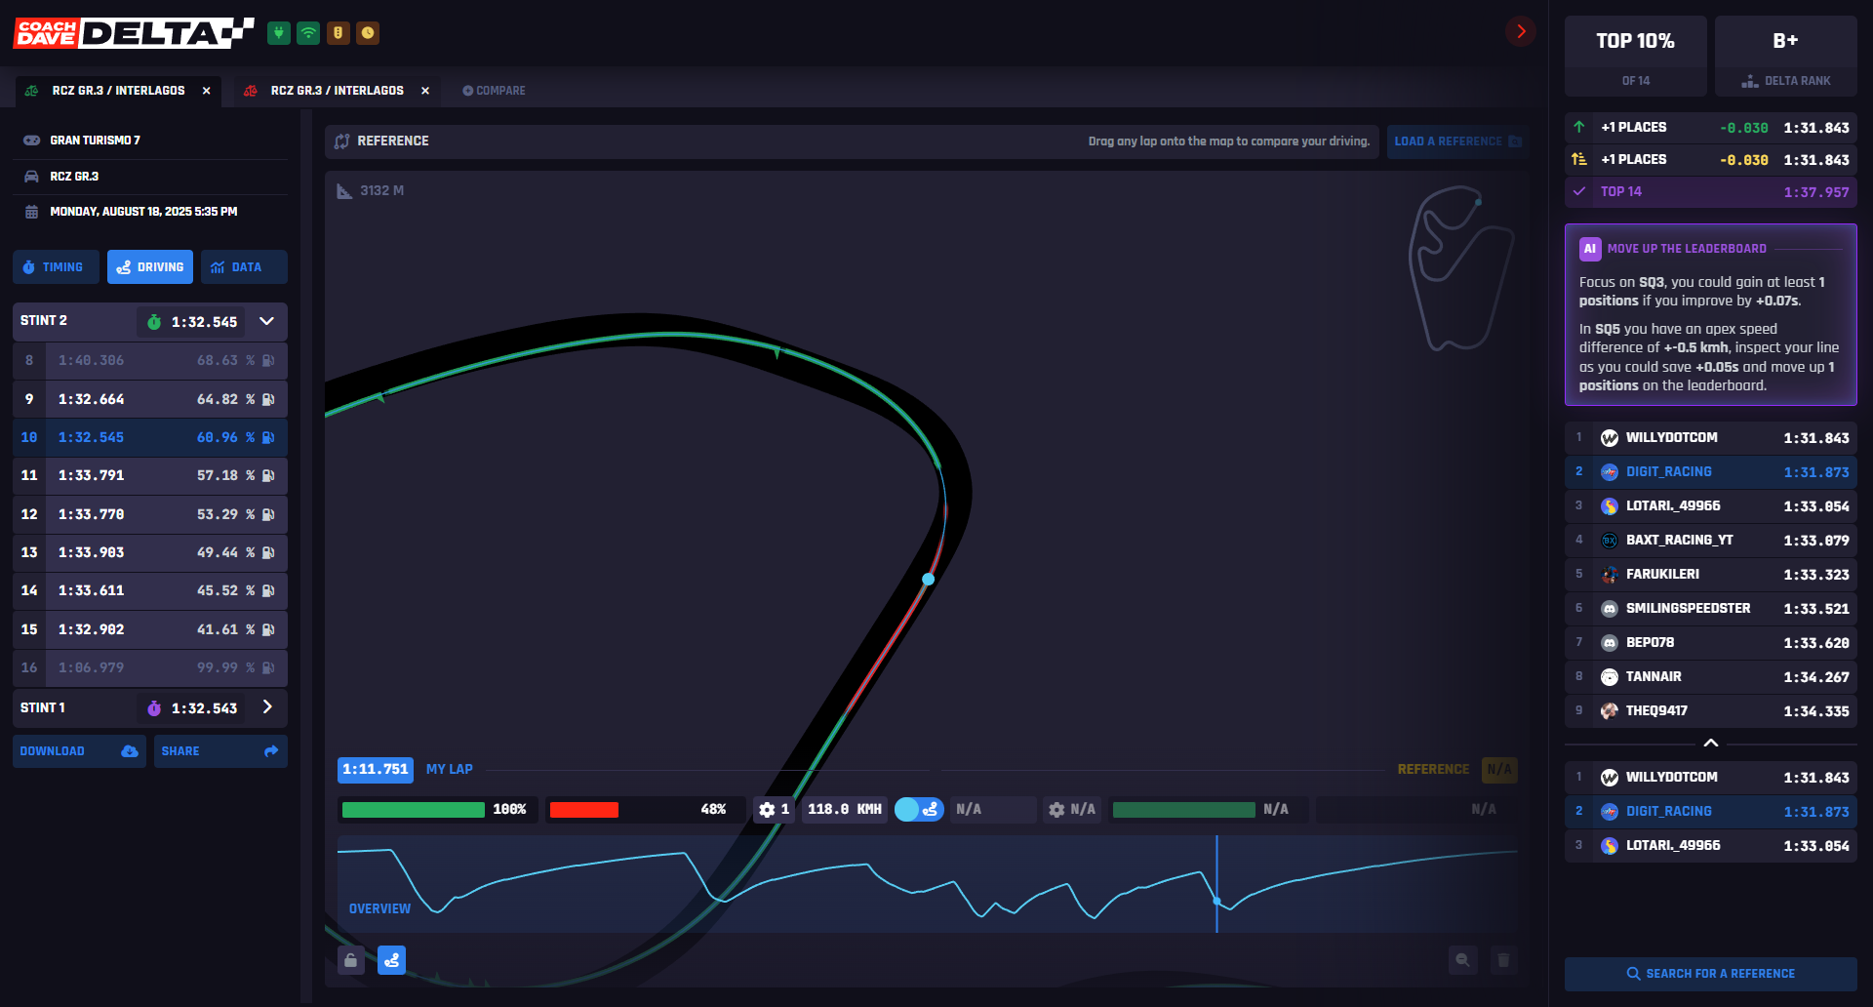Click the Top 10% ranking card
Viewport: 1873px width, 1007px height.
(1636, 56)
